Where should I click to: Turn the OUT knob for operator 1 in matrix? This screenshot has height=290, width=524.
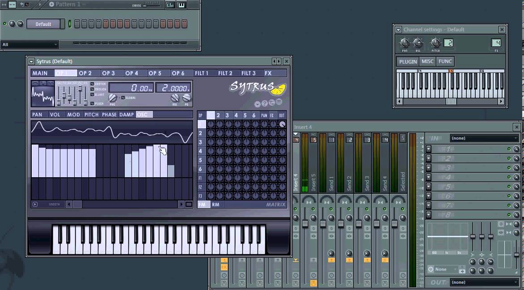point(283,124)
